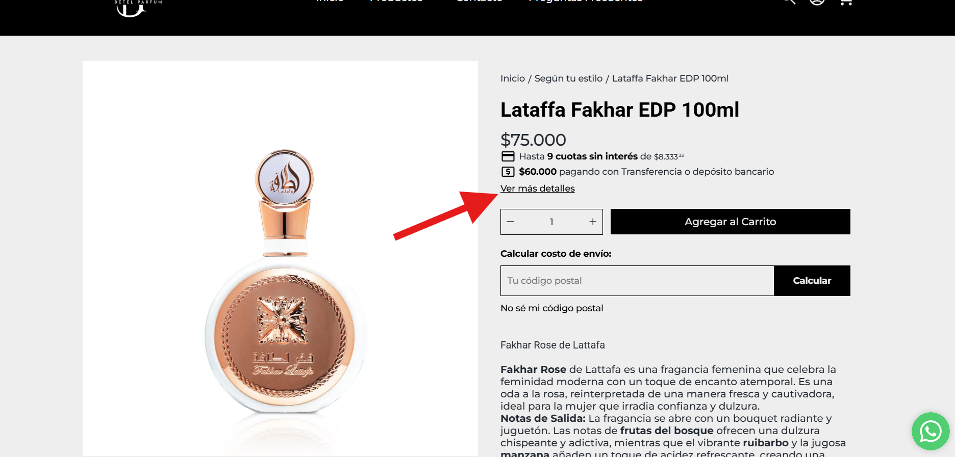Open No sé mi código postal link
The width and height of the screenshot is (955, 457).
[x=552, y=308]
